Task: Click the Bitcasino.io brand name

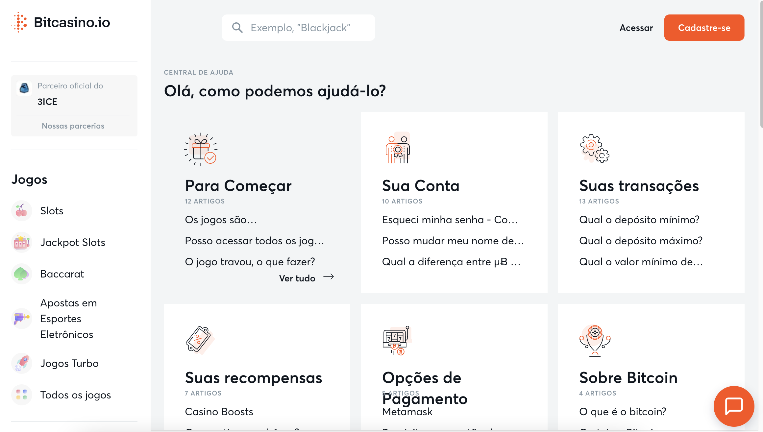Action: point(72,22)
